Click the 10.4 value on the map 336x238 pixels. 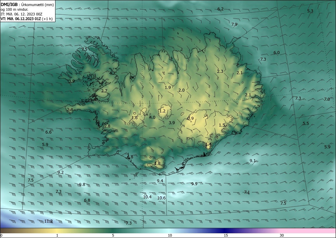pos(148,197)
